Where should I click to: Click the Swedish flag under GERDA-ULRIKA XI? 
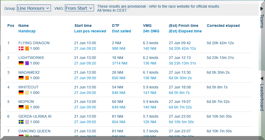coord(21,122)
